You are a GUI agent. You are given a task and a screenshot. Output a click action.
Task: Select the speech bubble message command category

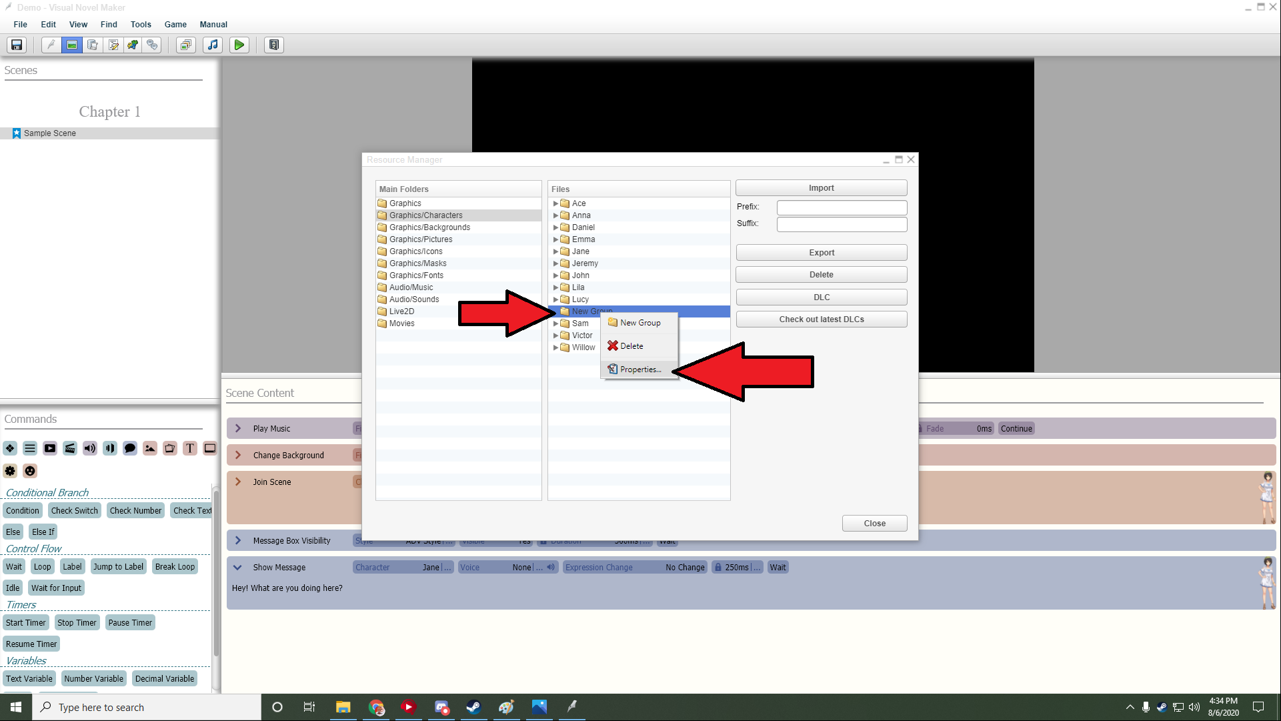coord(130,448)
